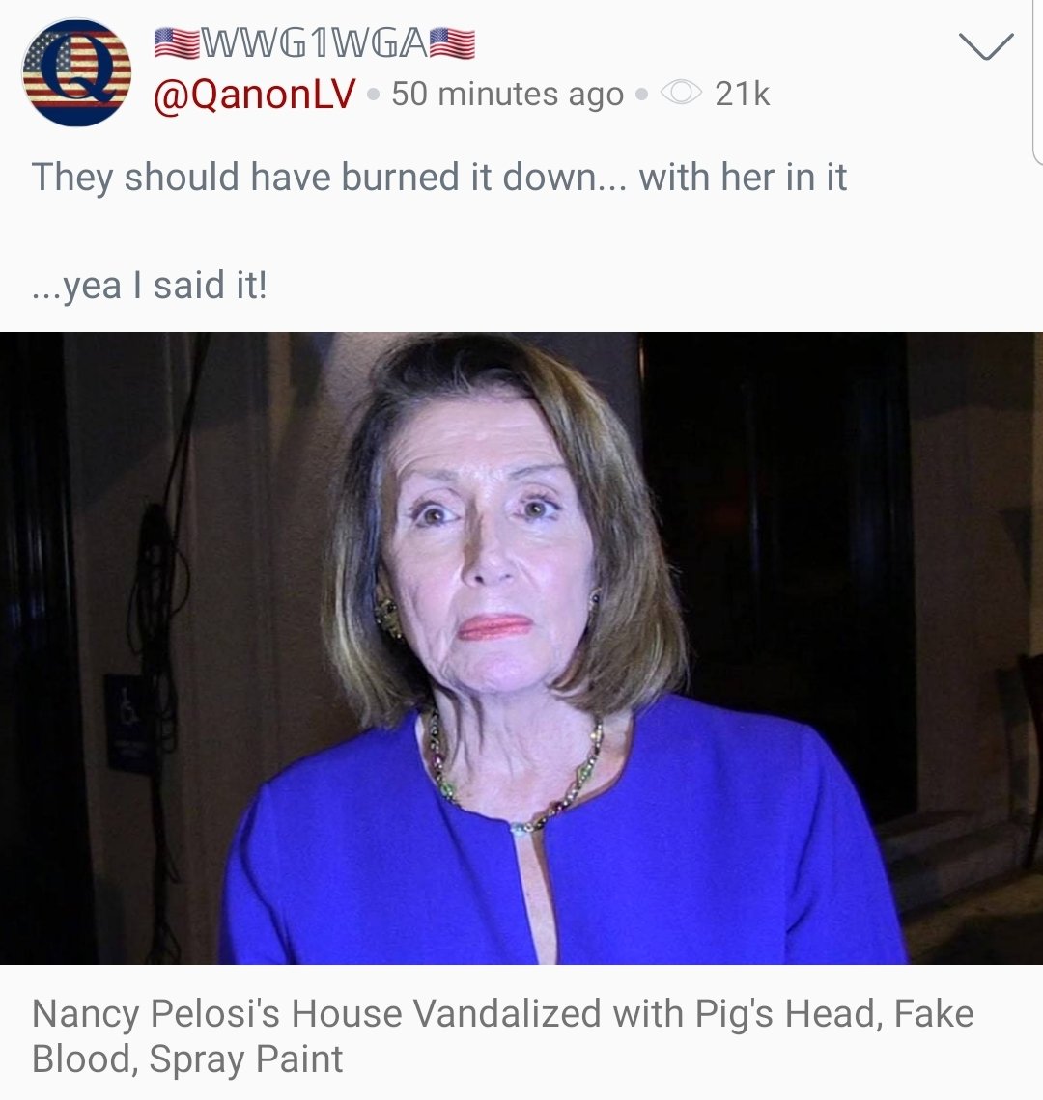Click the flag emoji before WWG1WGA
This screenshot has width=1043, height=1100.
pos(177,43)
